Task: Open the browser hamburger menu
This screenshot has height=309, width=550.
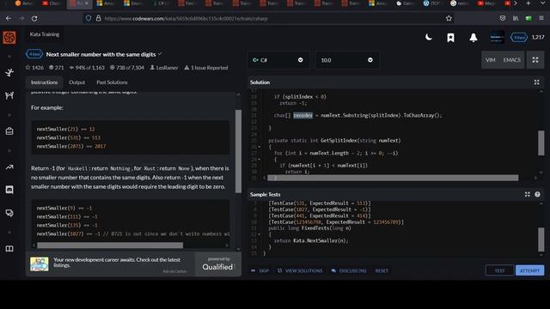Action: click(541, 18)
